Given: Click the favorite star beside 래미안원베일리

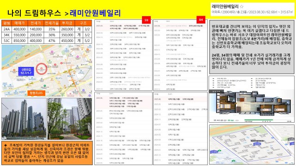Looking at the screenshot, I should click(241, 7).
